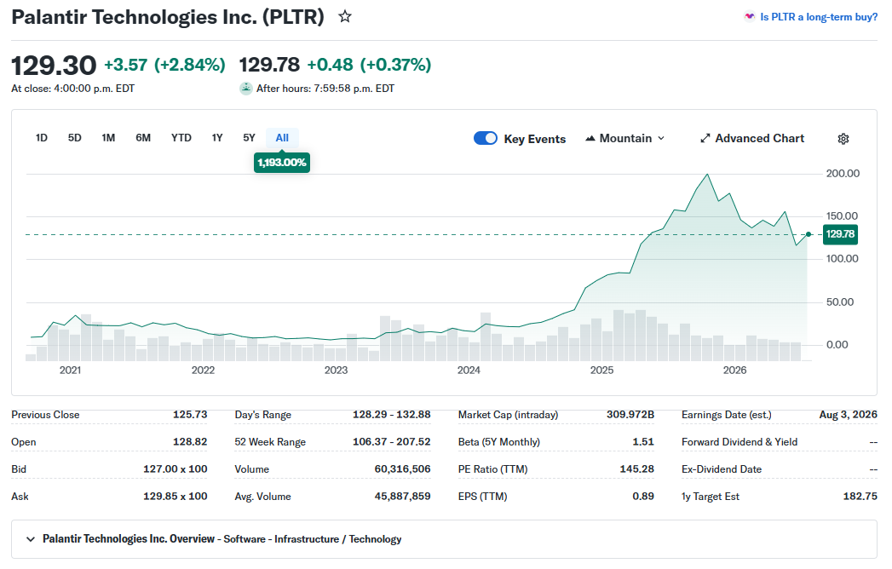The height and width of the screenshot is (569, 892).
Task: Open the 'Is PLTR a long-term buy?' link
Action: 819,17
